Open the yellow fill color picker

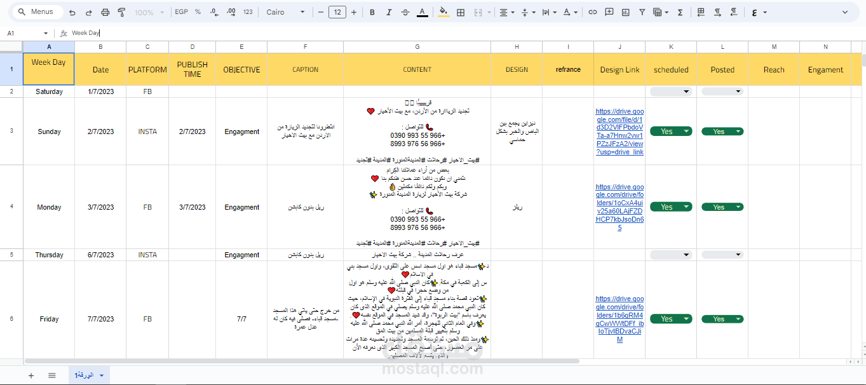pyautogui.click(x=443, y=12)
